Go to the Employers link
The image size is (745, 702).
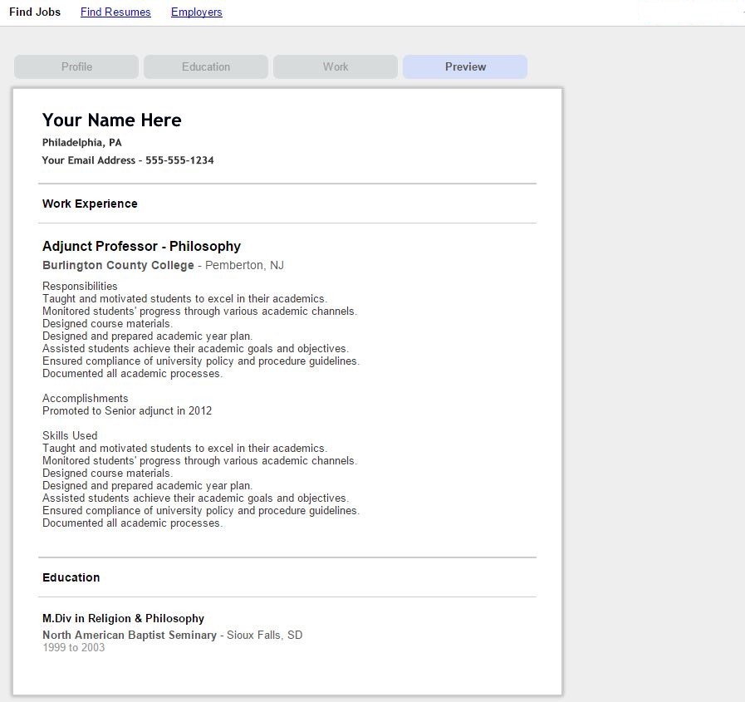pos(196,12)
